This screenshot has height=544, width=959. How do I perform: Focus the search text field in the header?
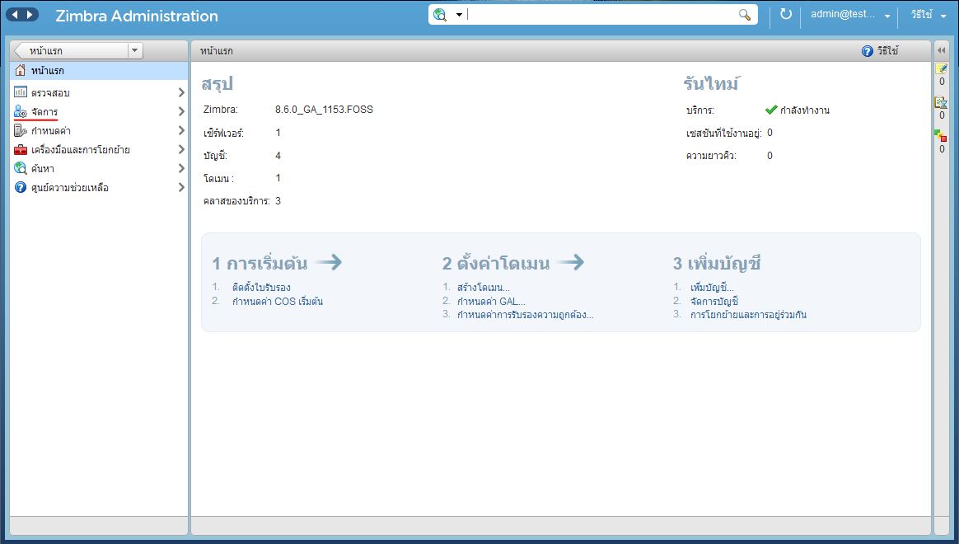click(x=600, y=15)
